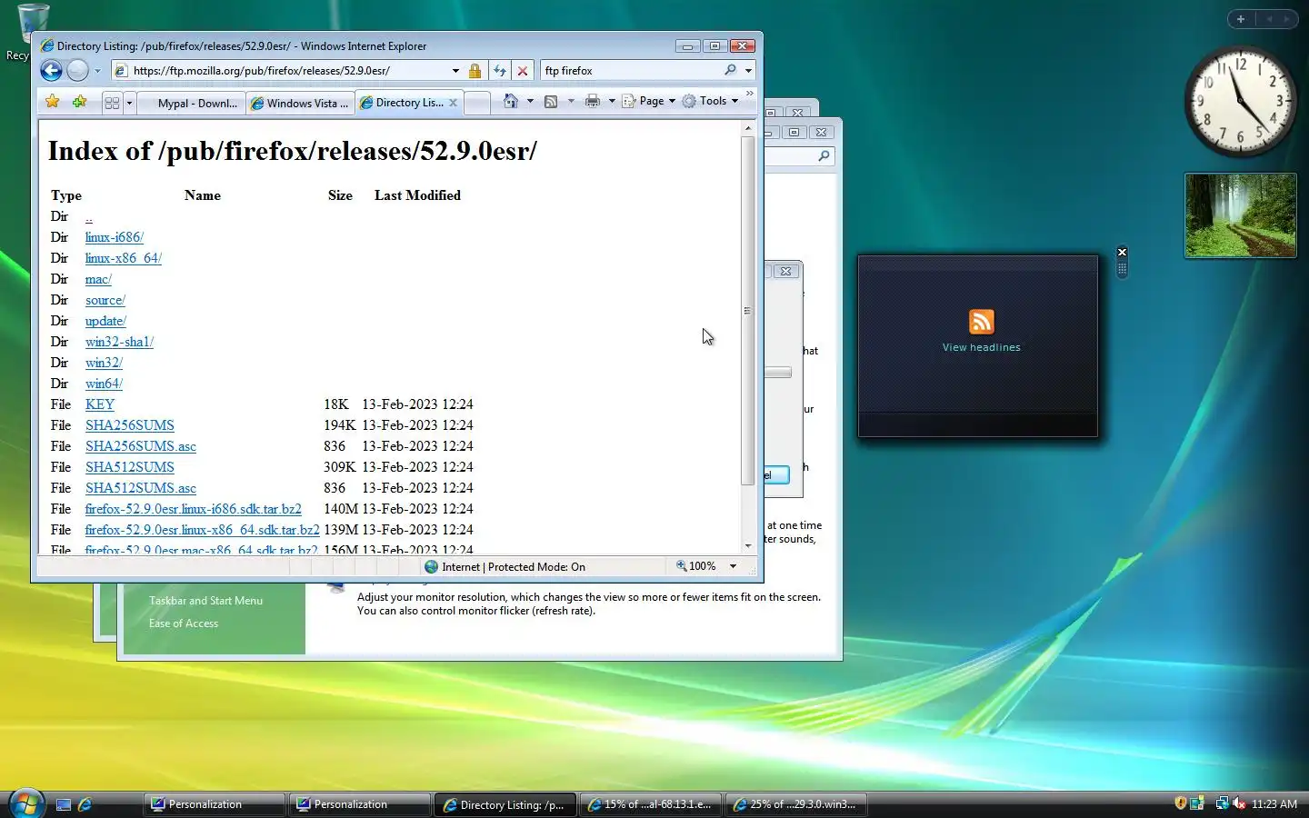Open Favorites Center star icon
1309x818 pixels.
[x=53, y=102]
